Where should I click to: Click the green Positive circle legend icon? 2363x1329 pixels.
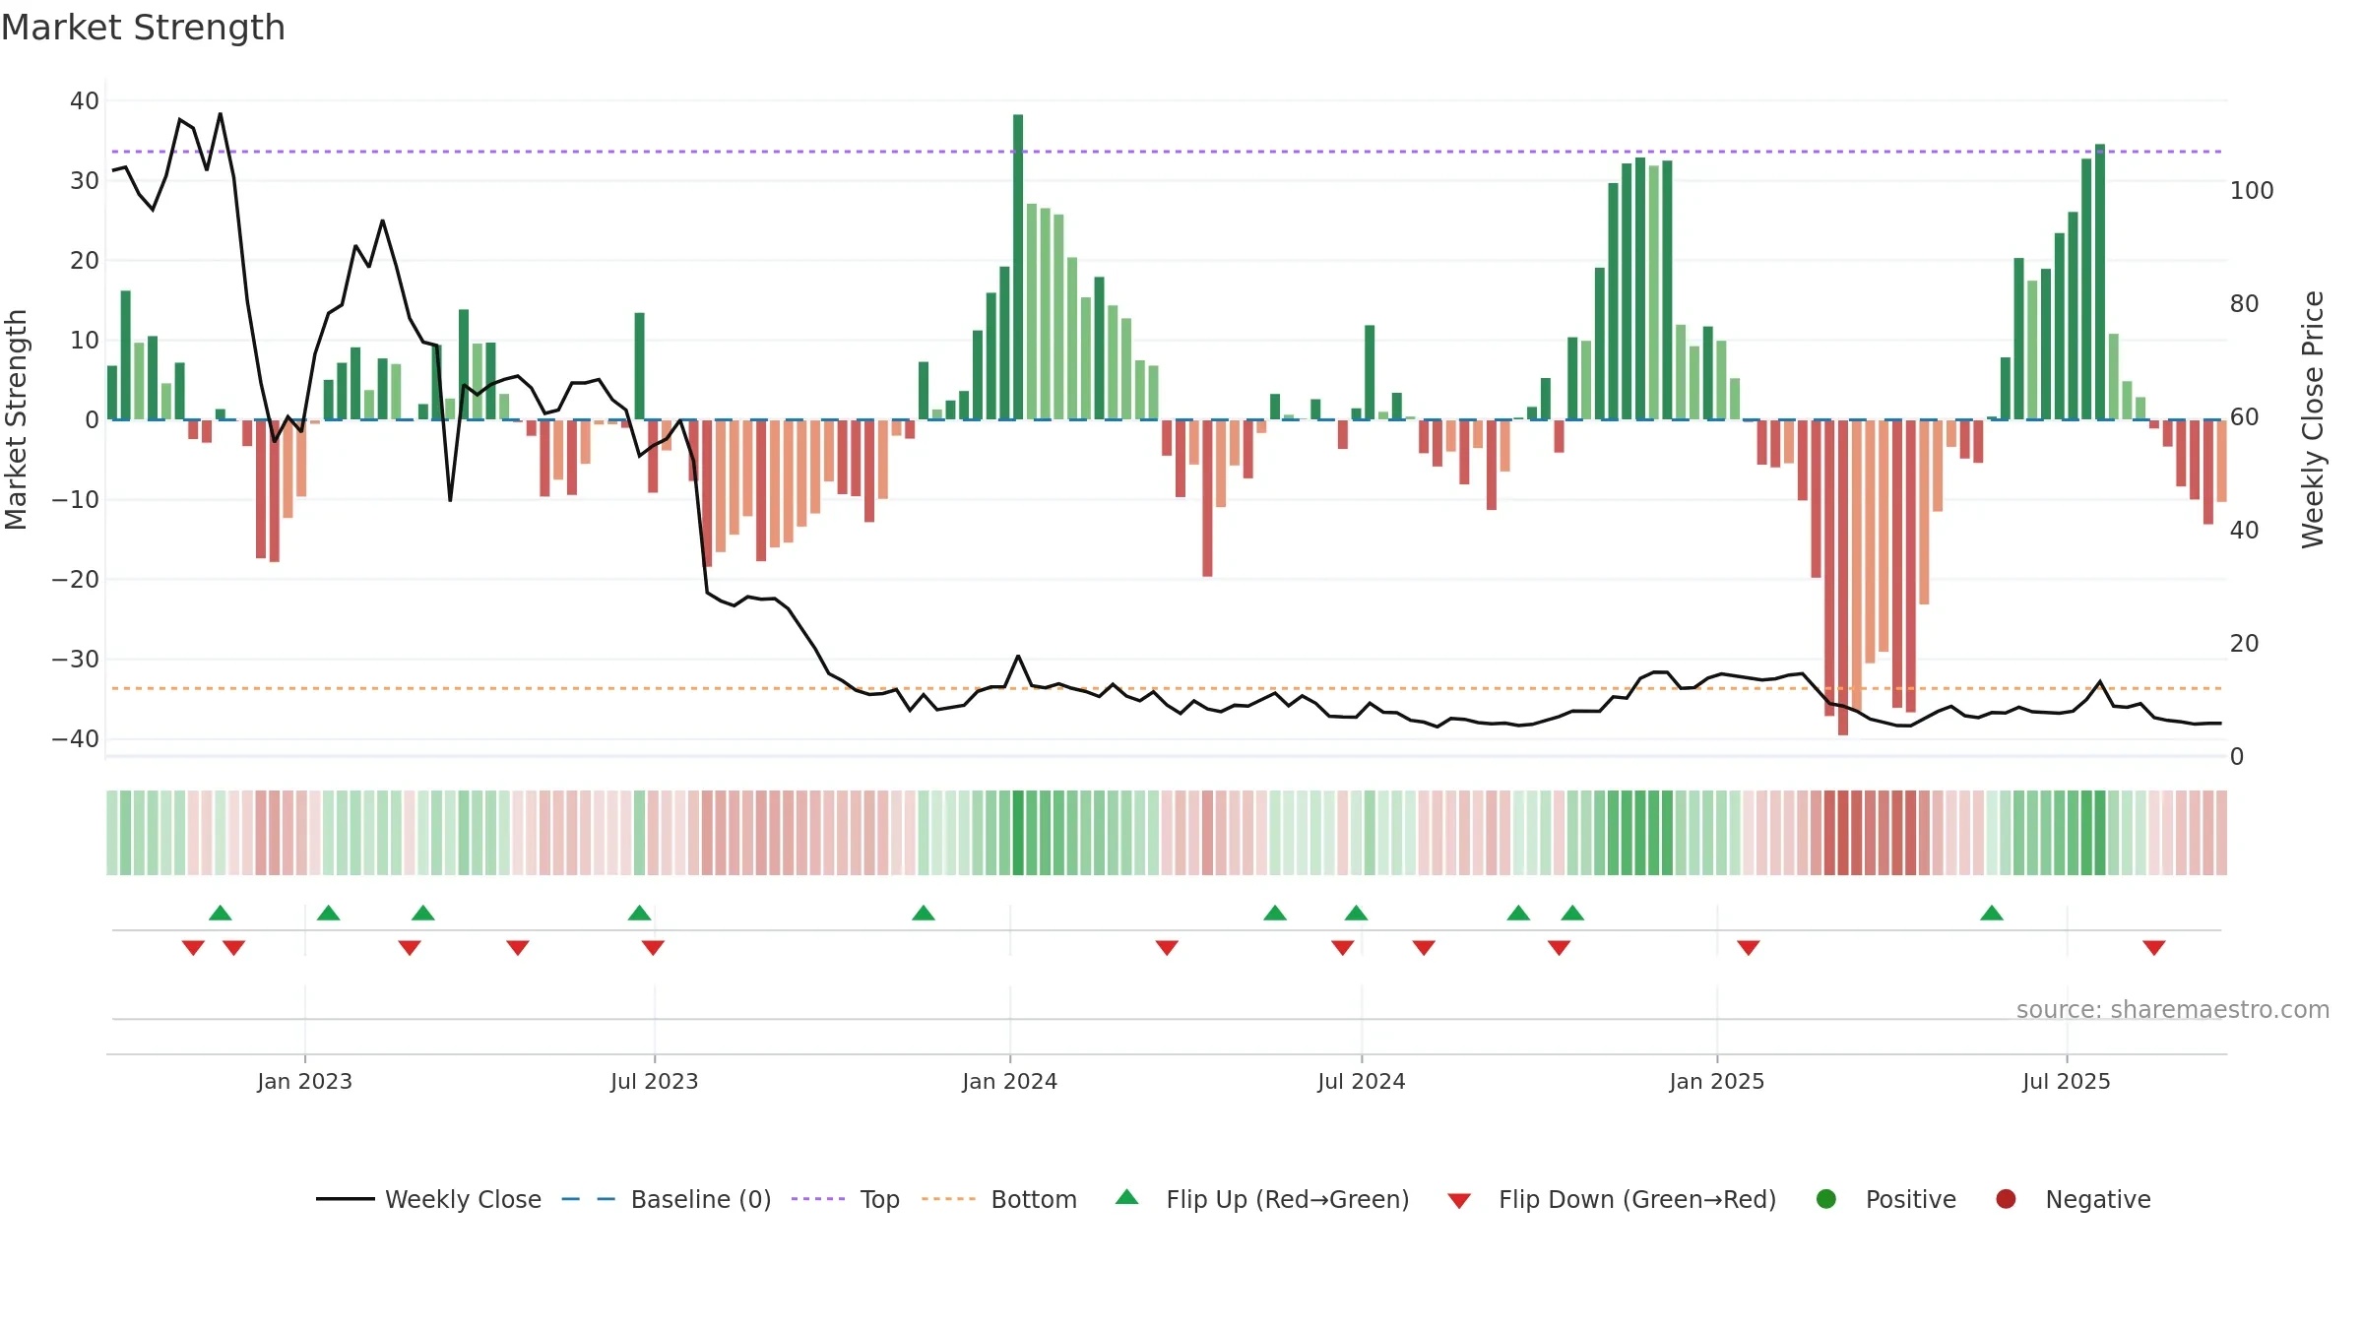click(1826, 1199)
